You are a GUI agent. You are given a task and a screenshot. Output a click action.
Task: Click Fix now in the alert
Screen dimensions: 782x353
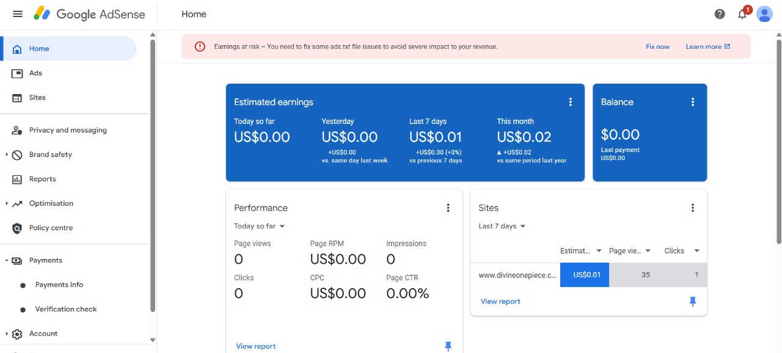pyautogui.click(x=657, y=46)
